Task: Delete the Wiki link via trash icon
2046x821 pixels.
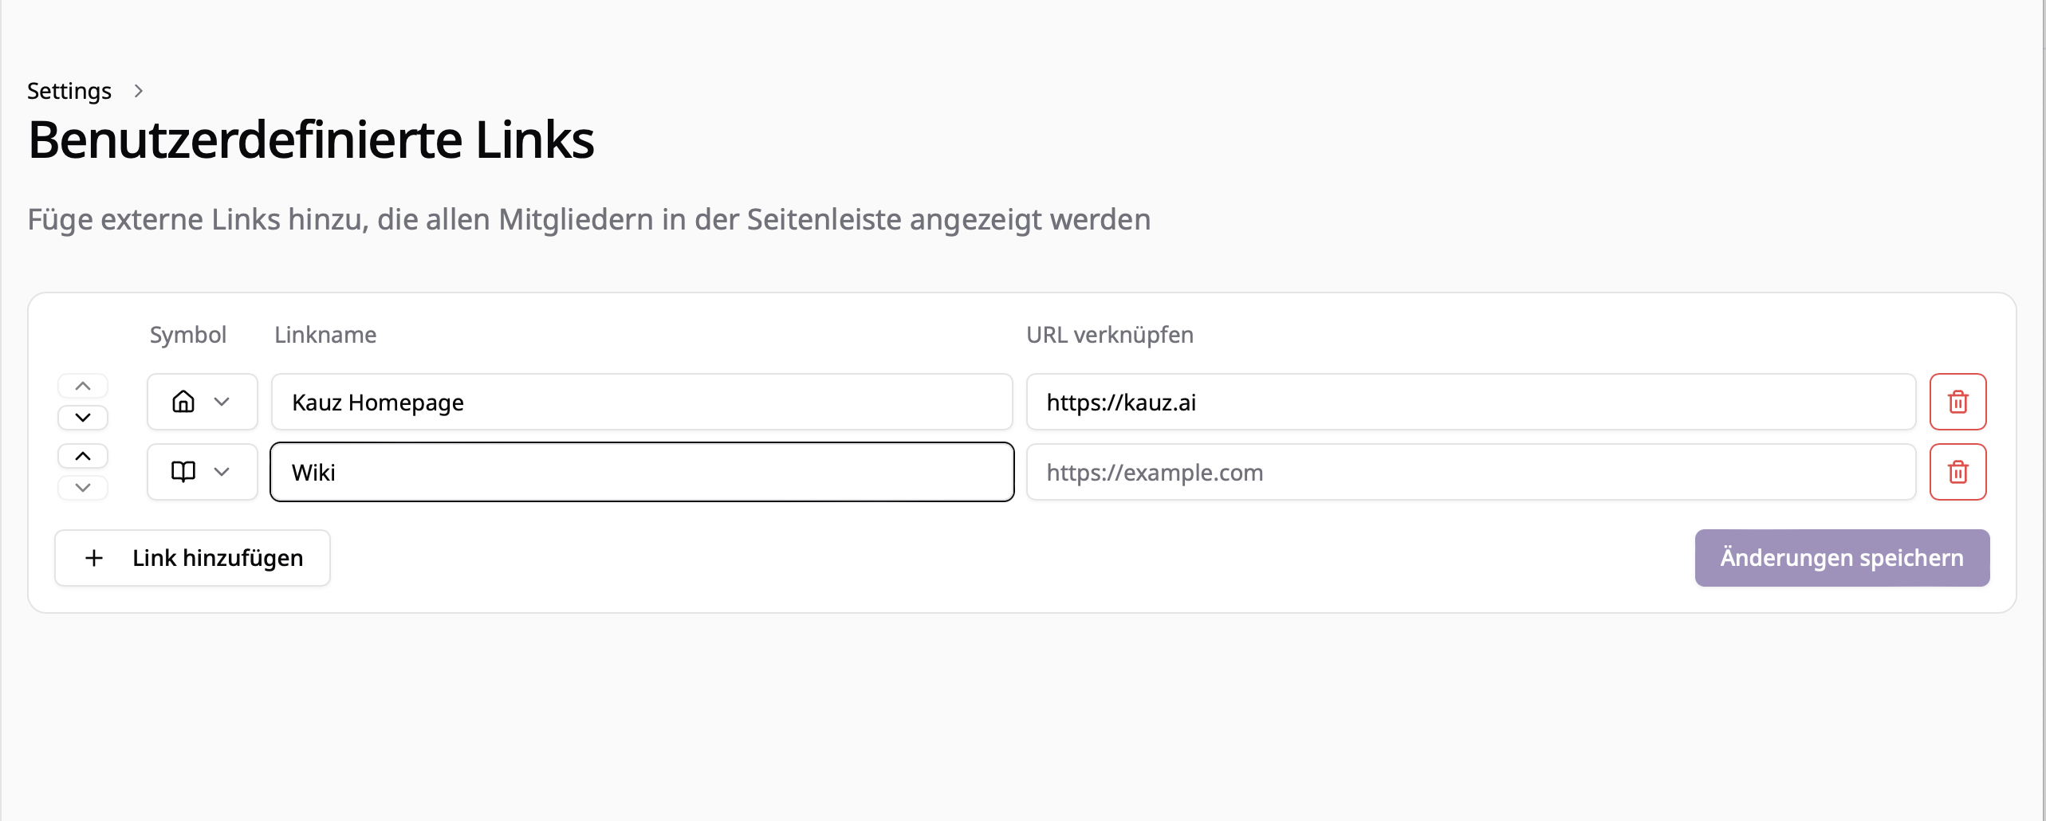Action: point(1957,471)
